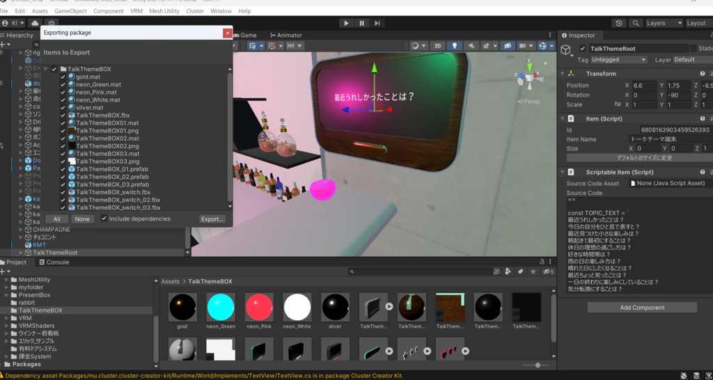Open the Undo History clock icon
Viewport: 713px width, 380px height.
(x=619, y=23)
